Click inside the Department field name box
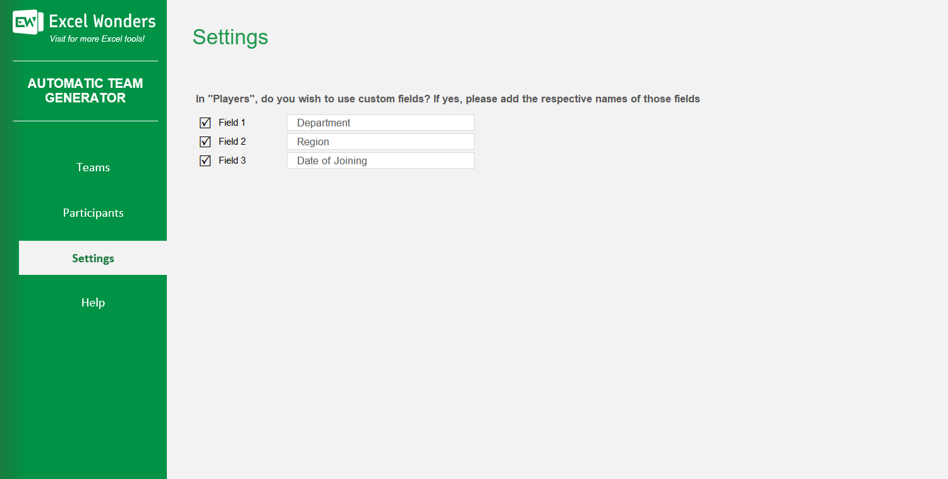The height and width of the screenshot is (479, 948). (379, 122)
